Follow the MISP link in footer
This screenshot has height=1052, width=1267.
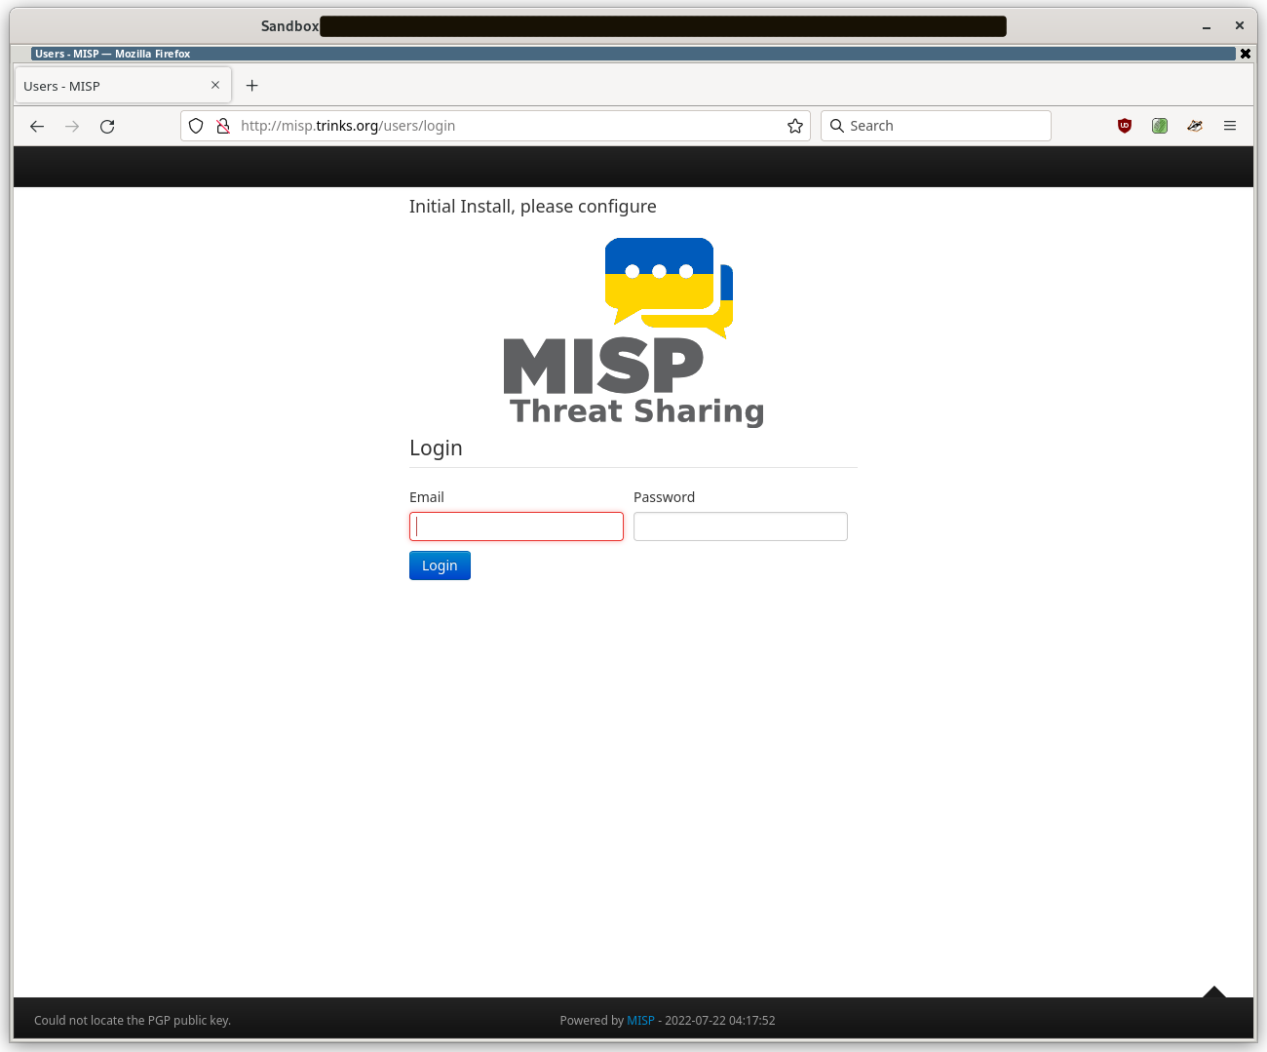pos(640,1021)
